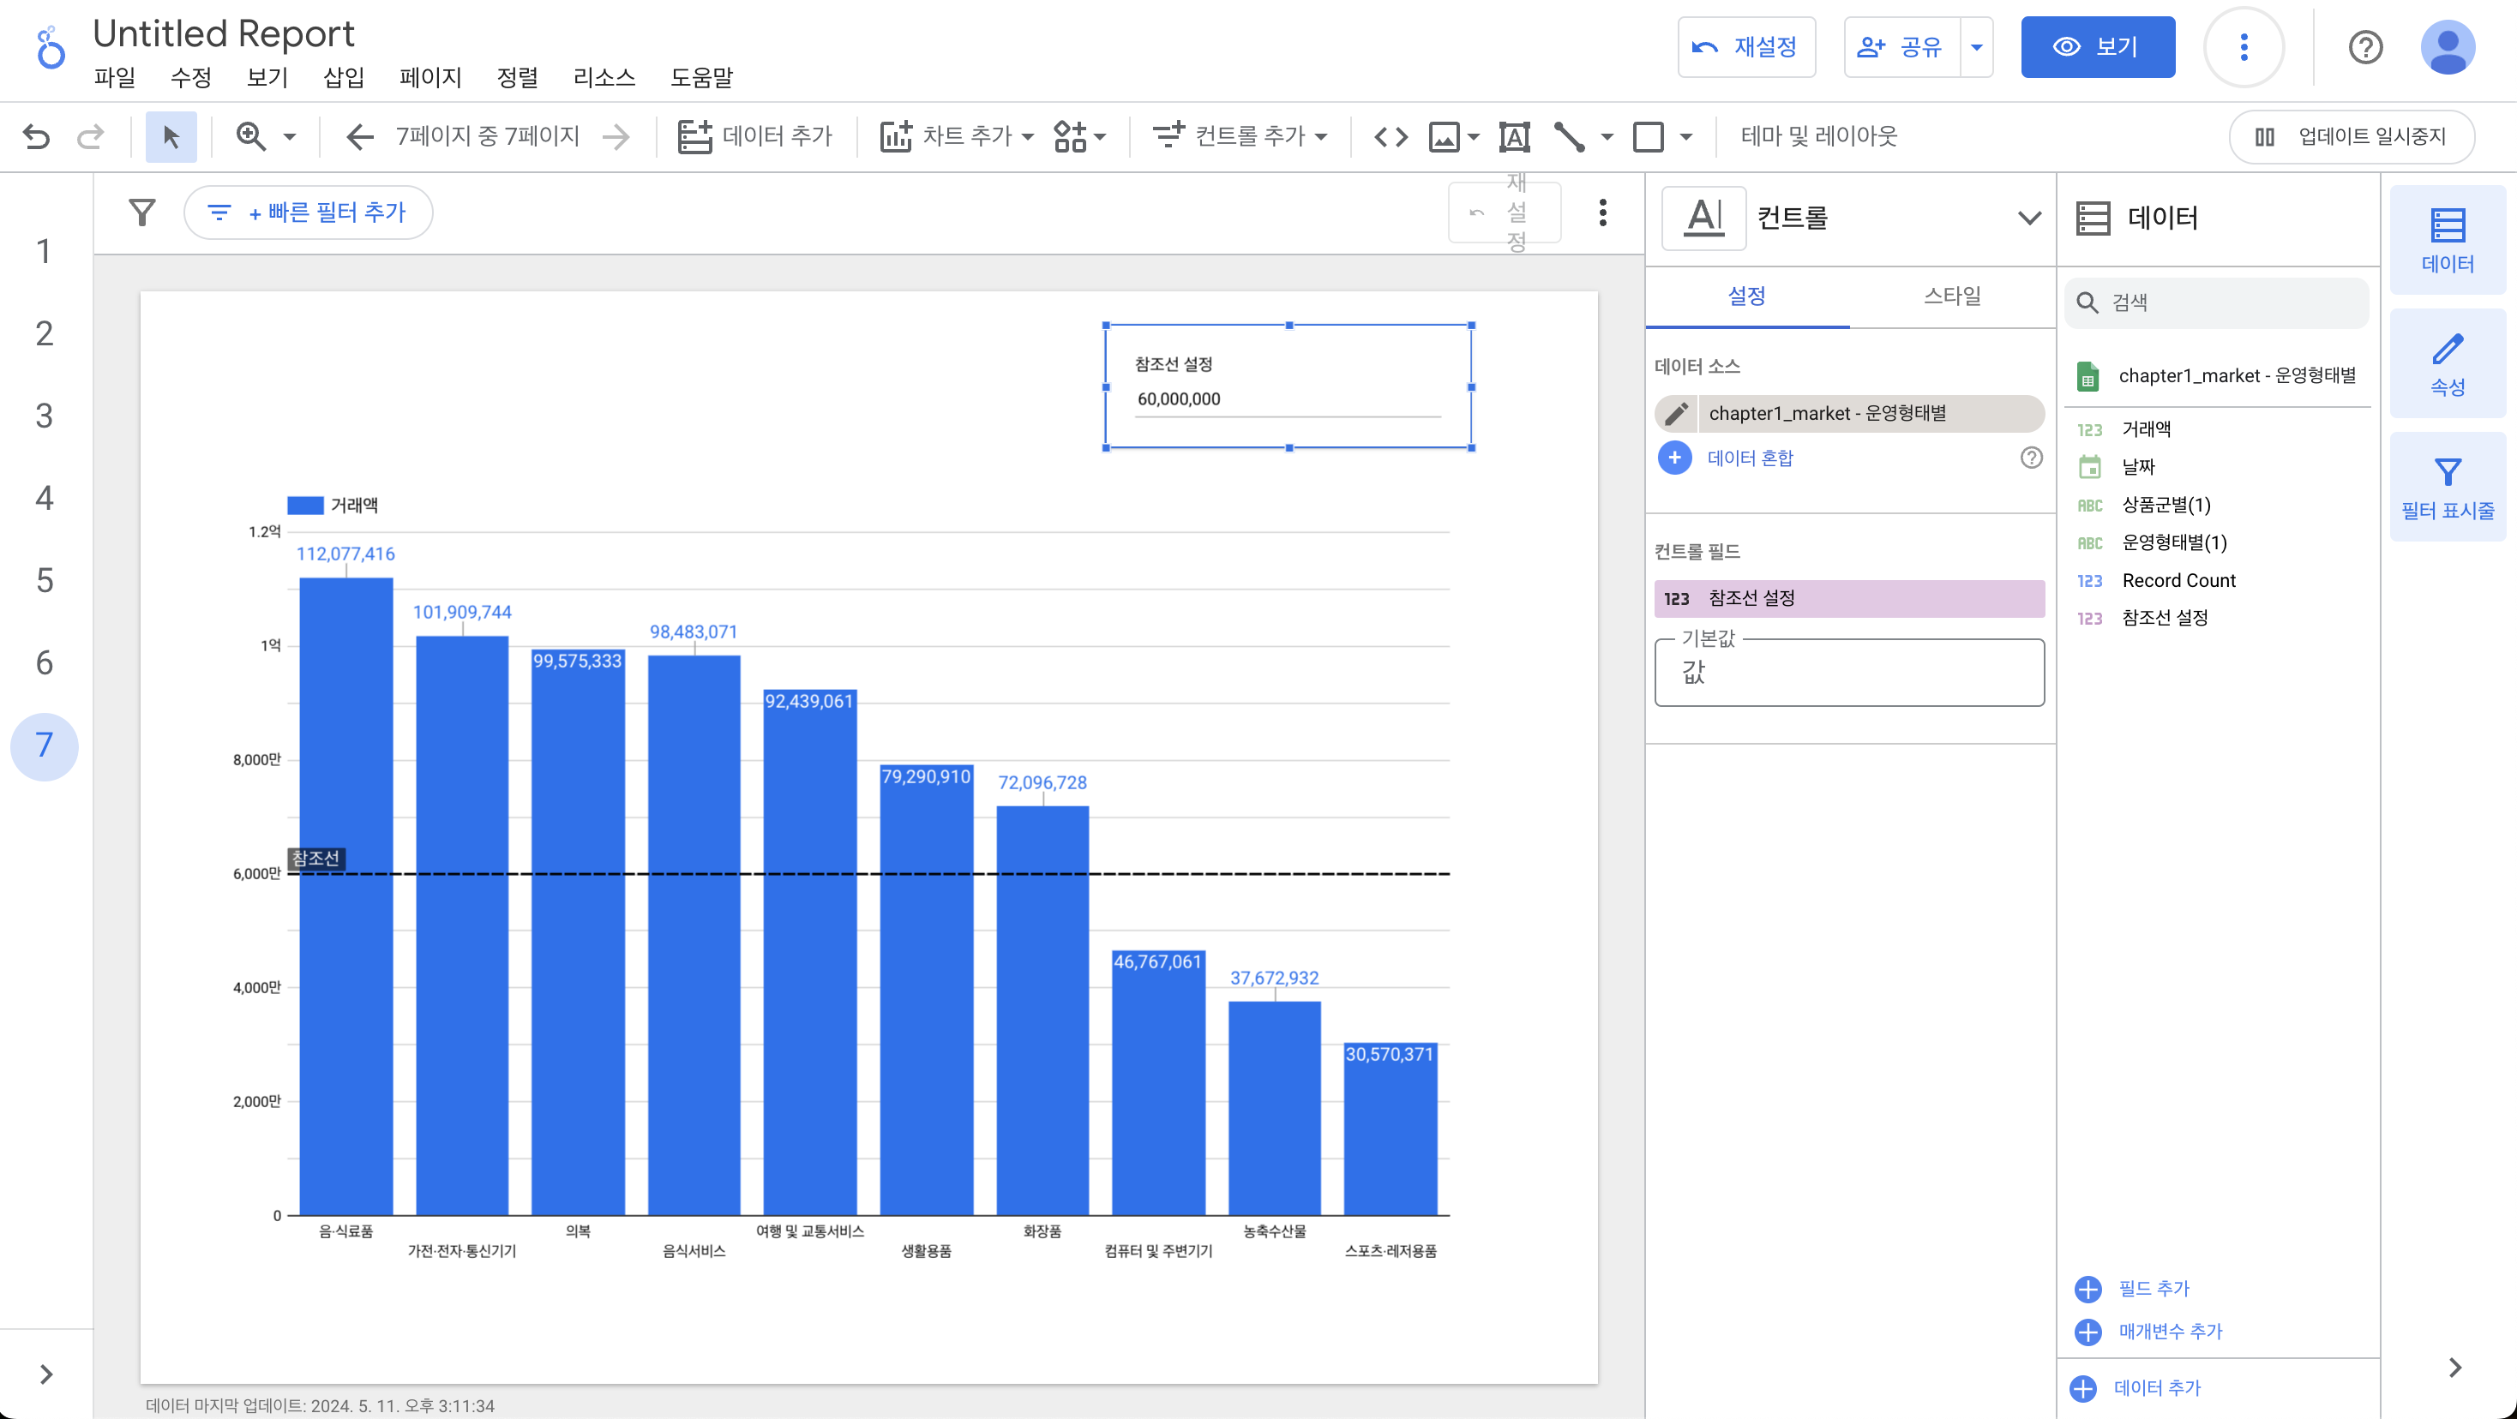Screen dimensions: 2517x1419
Task: Open the 속성 pencil side panel
Action: click(x=2447, y=364)
